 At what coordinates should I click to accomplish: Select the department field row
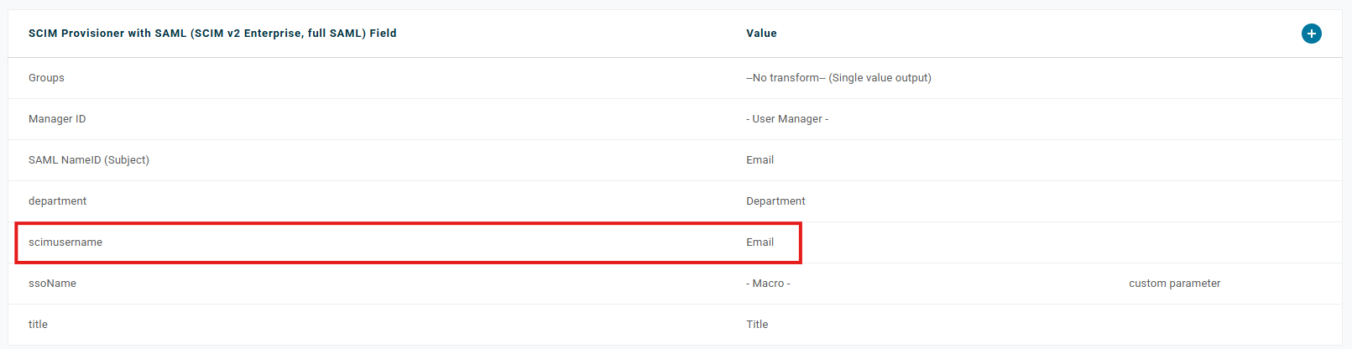click(675, 201)
